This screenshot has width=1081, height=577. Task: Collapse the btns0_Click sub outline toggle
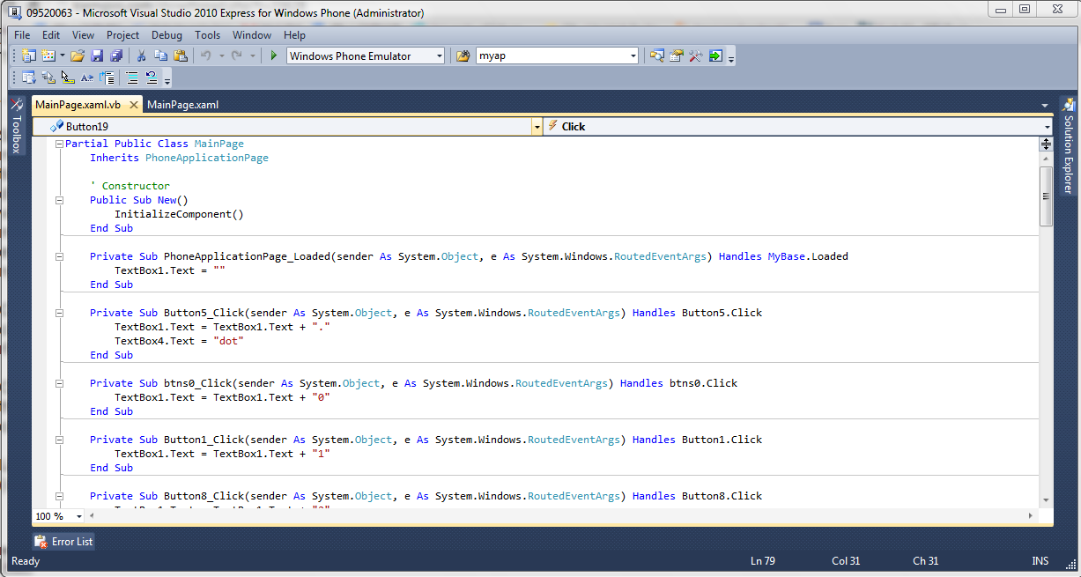[59, 383]
